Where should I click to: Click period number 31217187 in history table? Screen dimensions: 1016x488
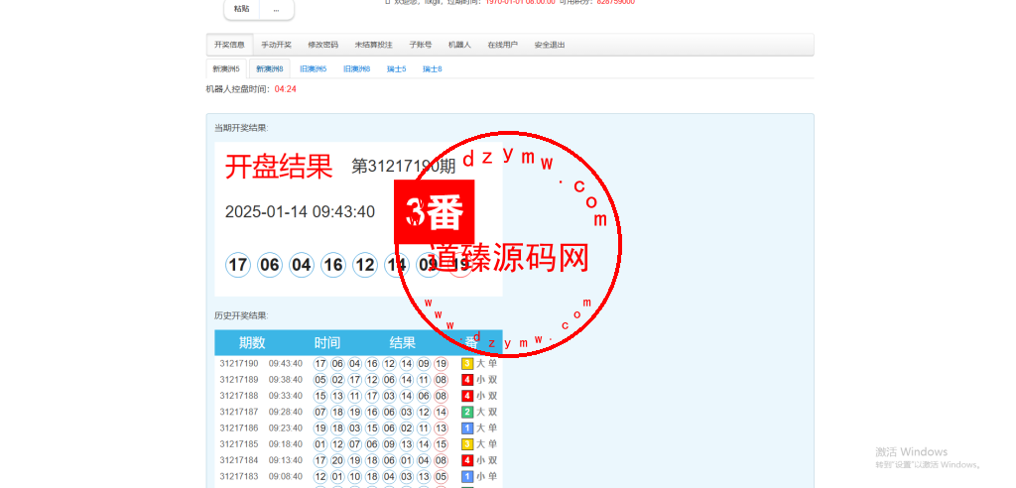click(239, 413)
